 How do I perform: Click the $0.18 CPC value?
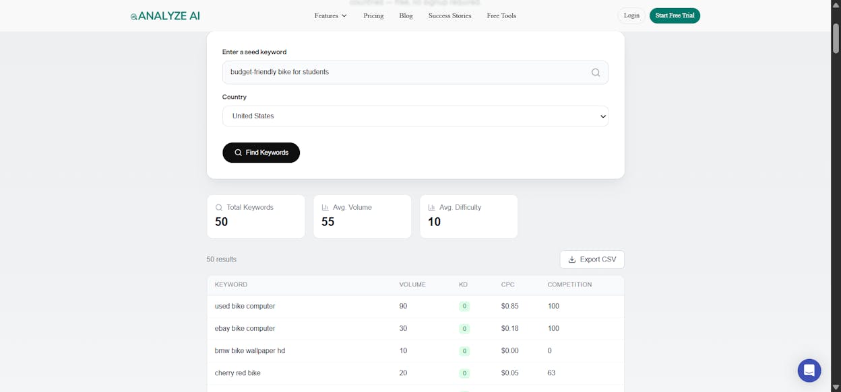[x=509, y=328]
